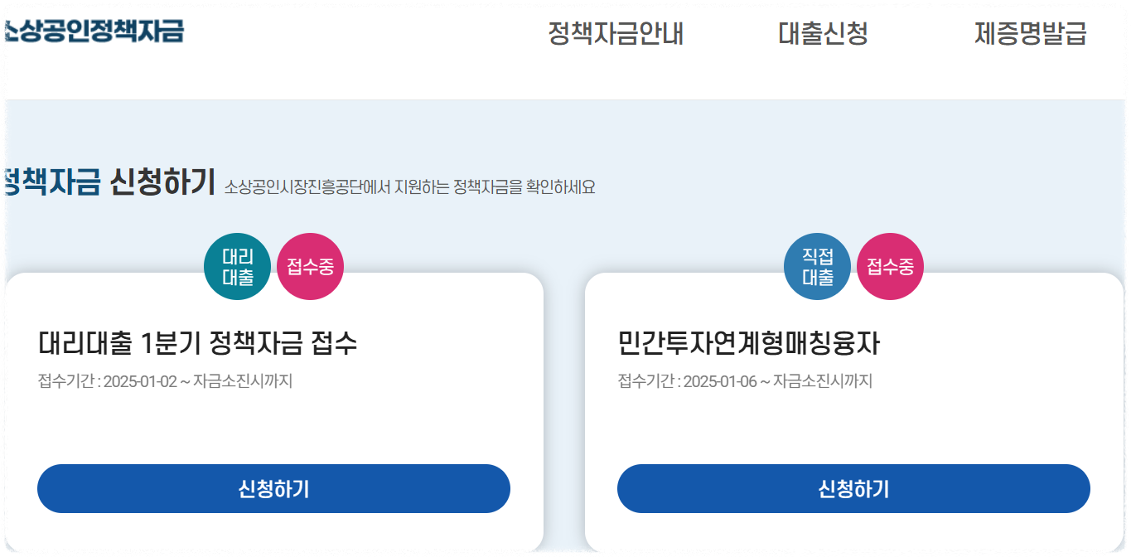Select the 직접대출 circle above the matching fund card
Image resolution: width=1131 pixels, height=557 pixels.
(817, 267)
